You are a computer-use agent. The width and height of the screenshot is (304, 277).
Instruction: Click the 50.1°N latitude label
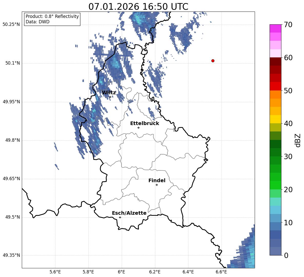point(13,63)
